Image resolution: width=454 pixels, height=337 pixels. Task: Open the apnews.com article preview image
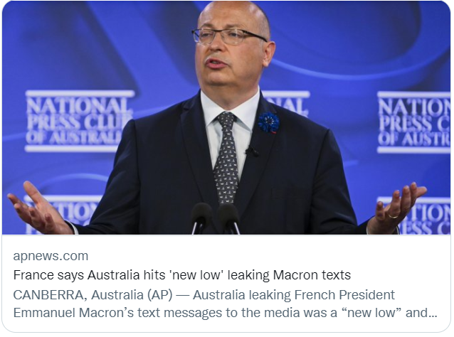coord(226,118)
